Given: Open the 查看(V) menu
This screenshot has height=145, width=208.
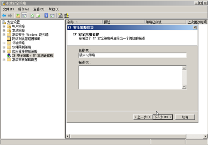Looking at the screenshot, I should click(x=39, y=9).
